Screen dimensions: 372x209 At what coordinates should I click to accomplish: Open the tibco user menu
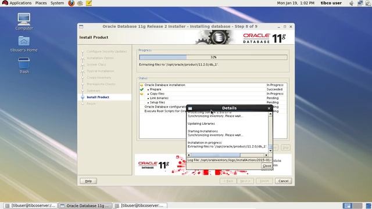click(x=331, y=3)
